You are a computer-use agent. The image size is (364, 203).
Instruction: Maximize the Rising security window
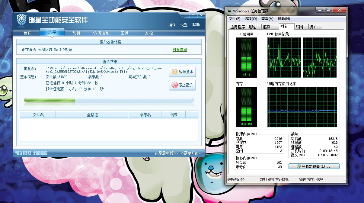(193, 15)
